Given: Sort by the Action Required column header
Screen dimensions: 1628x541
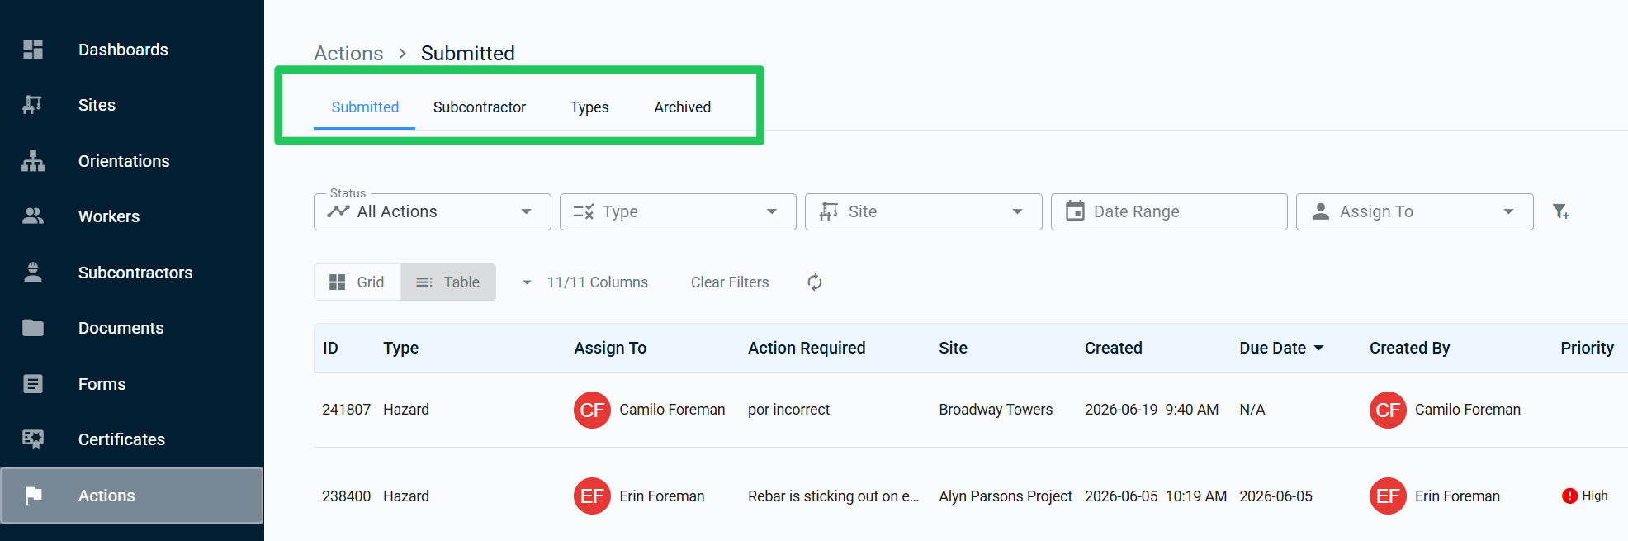Looking at the screenshot, I should click(807, 348).
